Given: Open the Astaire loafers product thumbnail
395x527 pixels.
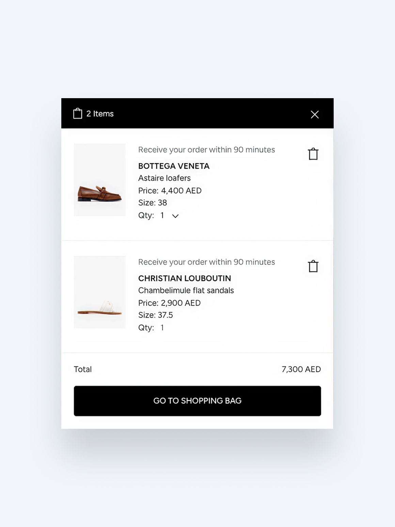Looking at the screenshot, I should coord(100,180).
